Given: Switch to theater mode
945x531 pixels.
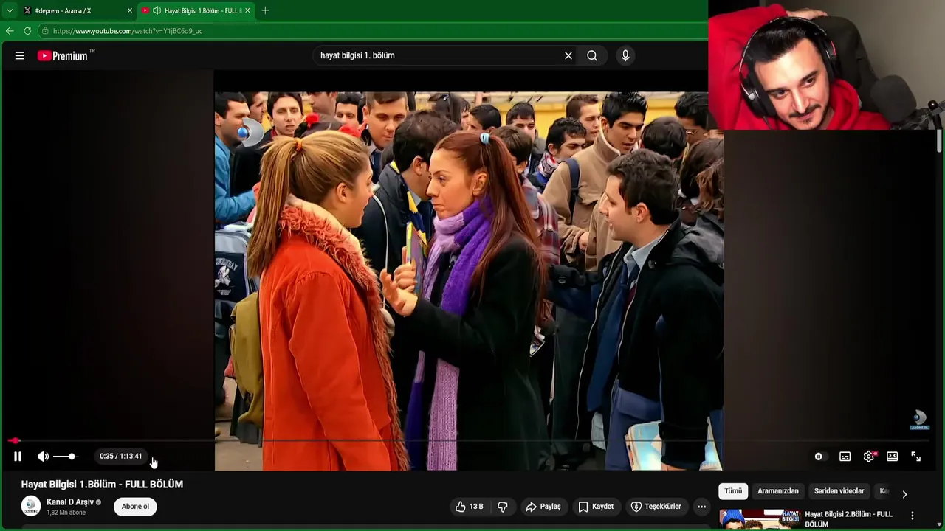Looking at the screenshot, I should pyautogui.click(x=893, y=457).
